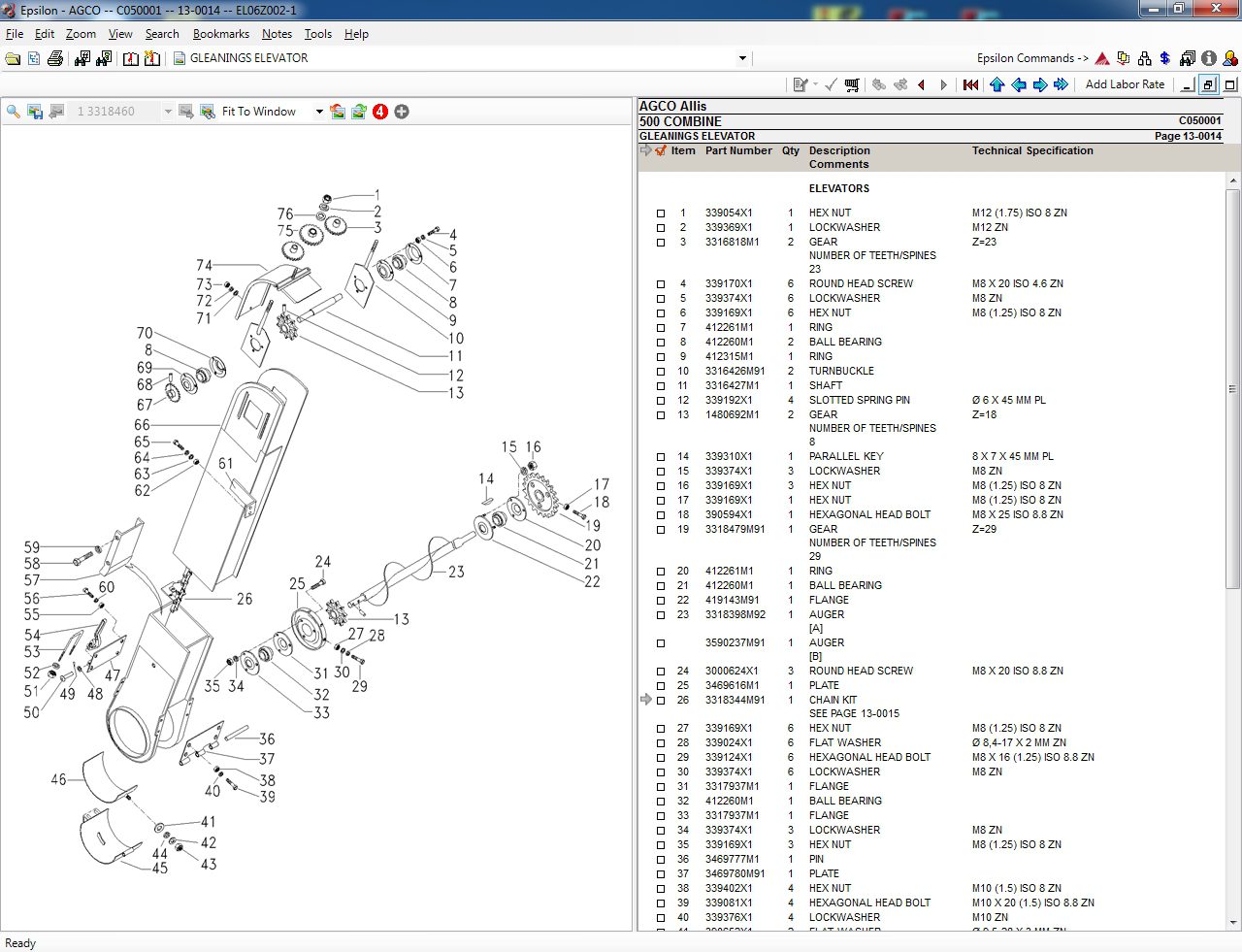The image size is (1242, 952).
Task: Print the current parts page
Action: [x=55, y=58]
